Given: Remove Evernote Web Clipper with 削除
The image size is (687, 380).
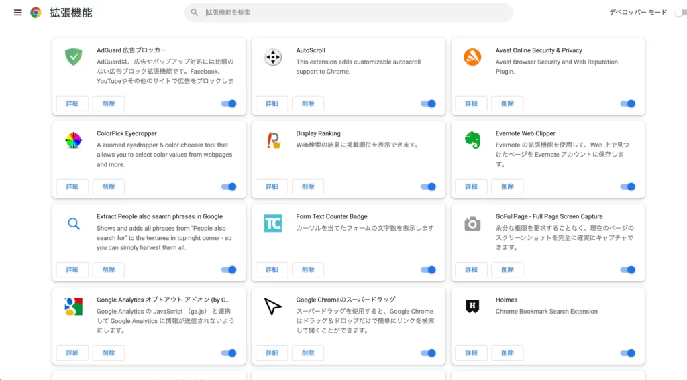Looking at the screenshot, I should 507,186.
